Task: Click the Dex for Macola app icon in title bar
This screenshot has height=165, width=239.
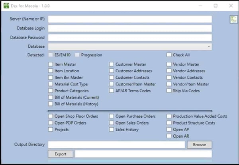Action: tap(6, 6)
